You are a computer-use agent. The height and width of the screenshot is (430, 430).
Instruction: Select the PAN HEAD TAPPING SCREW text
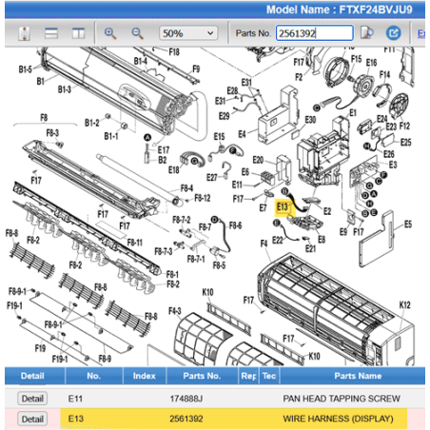[342, 399]
